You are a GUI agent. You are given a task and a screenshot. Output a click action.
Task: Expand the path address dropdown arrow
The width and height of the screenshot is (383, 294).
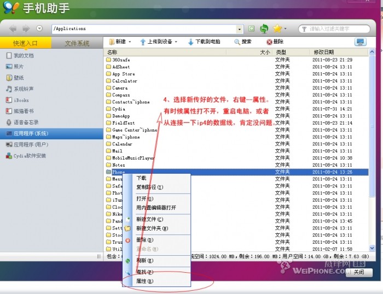point(240,29)
